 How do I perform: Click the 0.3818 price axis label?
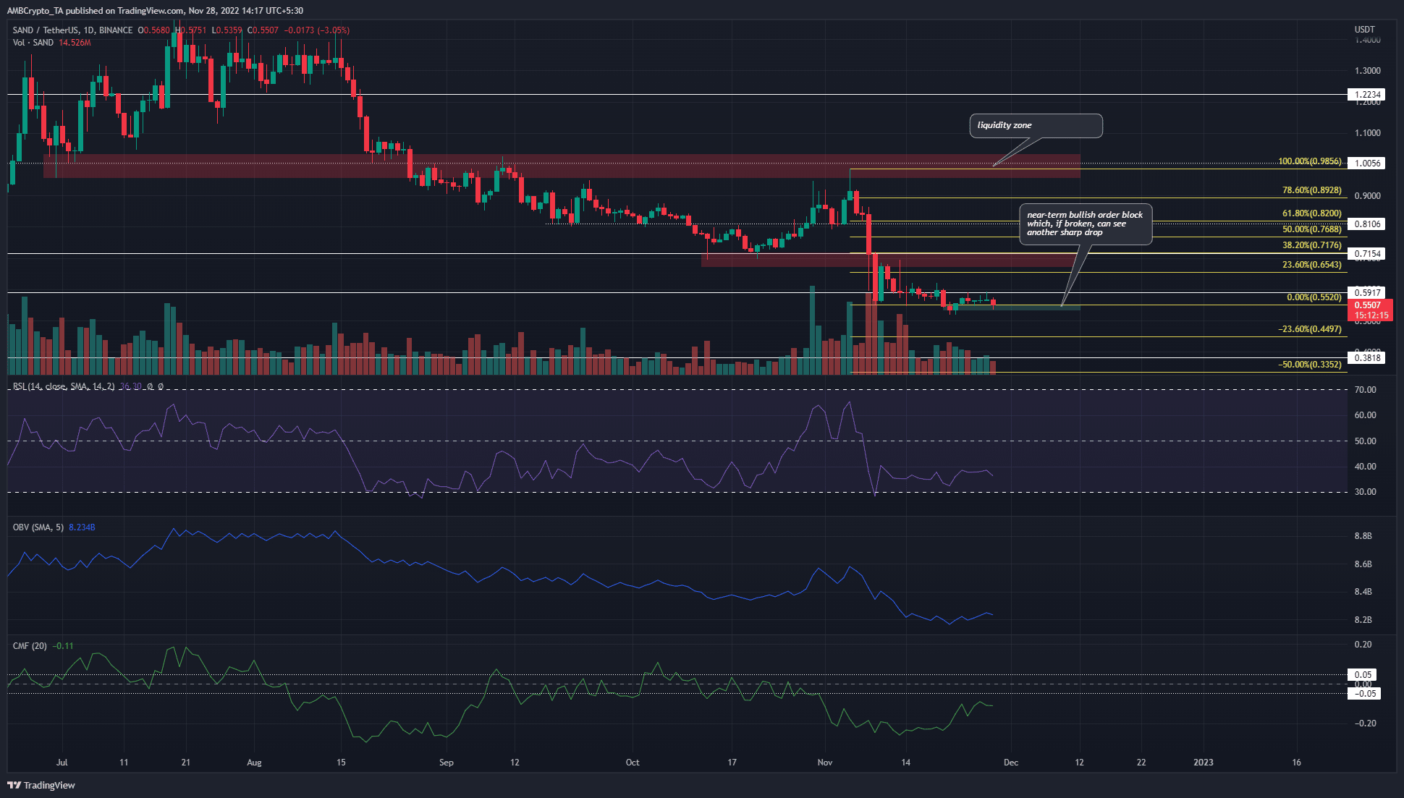[x=1367, y=358]
